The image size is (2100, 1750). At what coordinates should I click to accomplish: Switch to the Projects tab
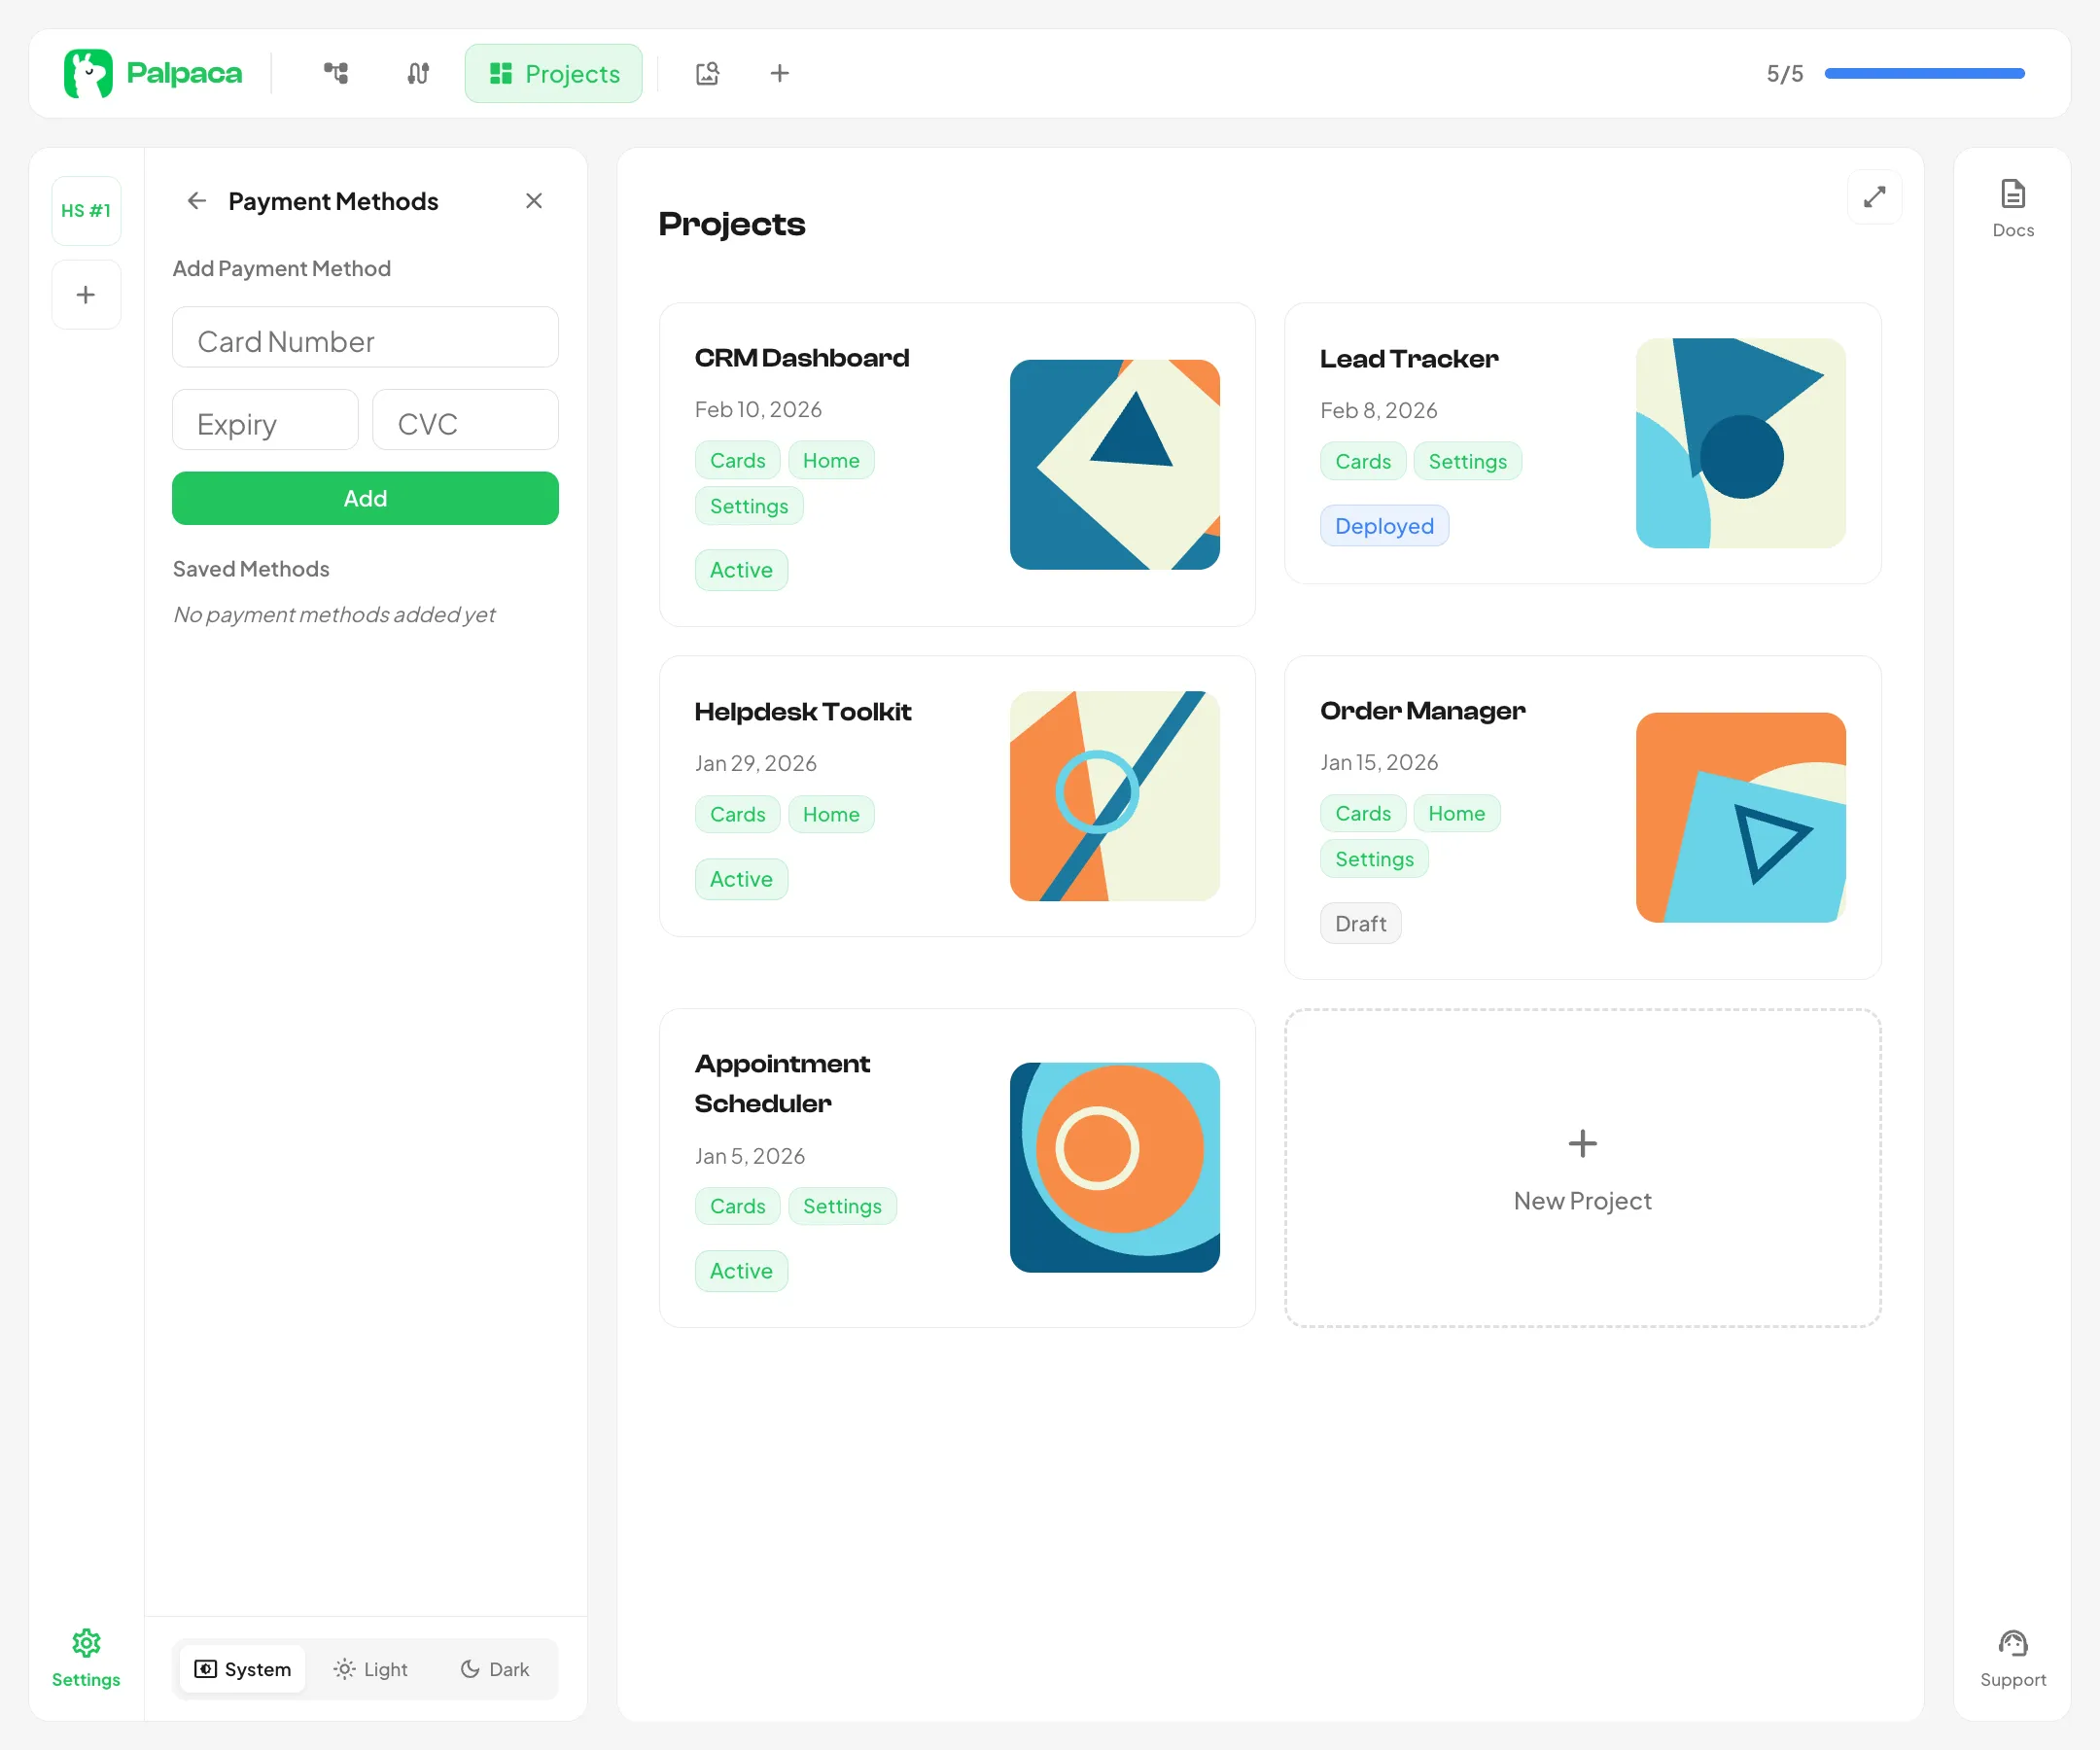pos(553,73)
